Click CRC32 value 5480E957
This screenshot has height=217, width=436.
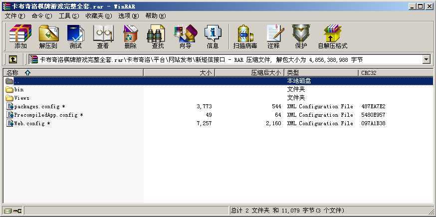tap(374, 115)
